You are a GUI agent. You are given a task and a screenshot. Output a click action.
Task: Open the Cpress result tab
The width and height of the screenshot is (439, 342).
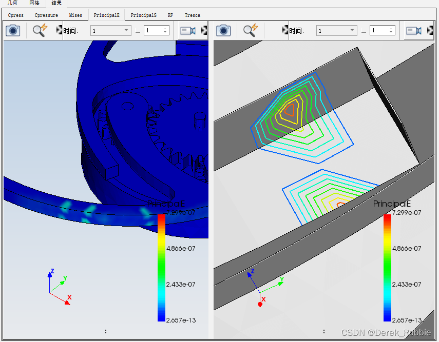[x=16, y=15]
